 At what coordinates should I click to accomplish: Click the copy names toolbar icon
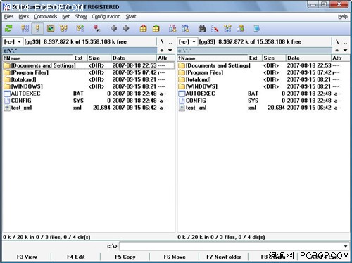tap(240, 29)
